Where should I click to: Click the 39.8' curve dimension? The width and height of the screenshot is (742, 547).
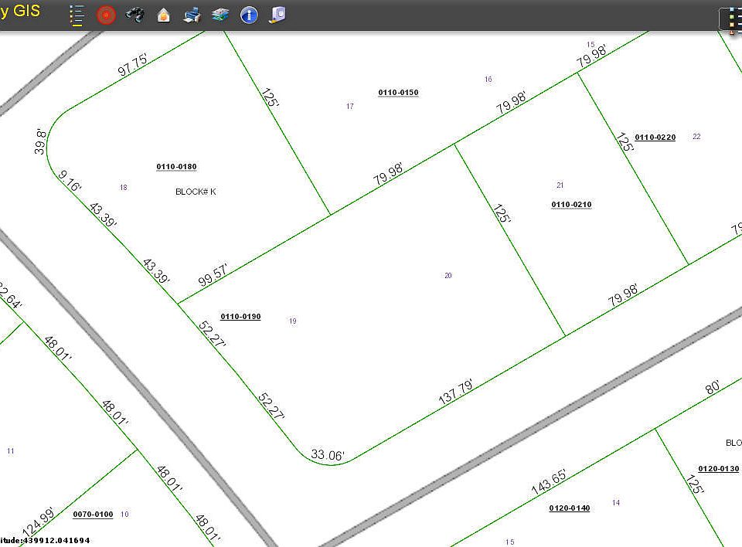point(41,142)
